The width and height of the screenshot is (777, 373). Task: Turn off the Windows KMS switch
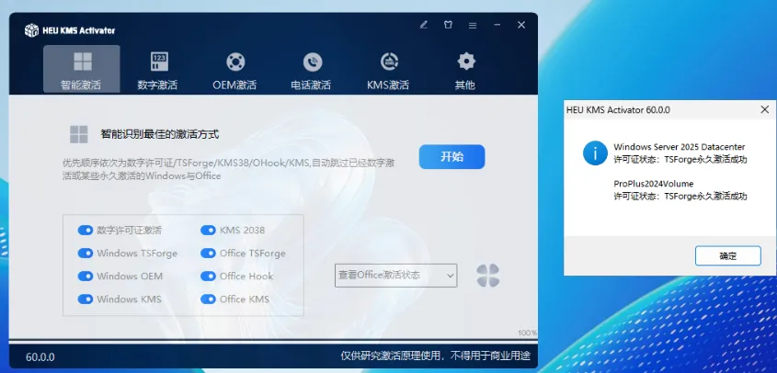[x=86, y=300]
